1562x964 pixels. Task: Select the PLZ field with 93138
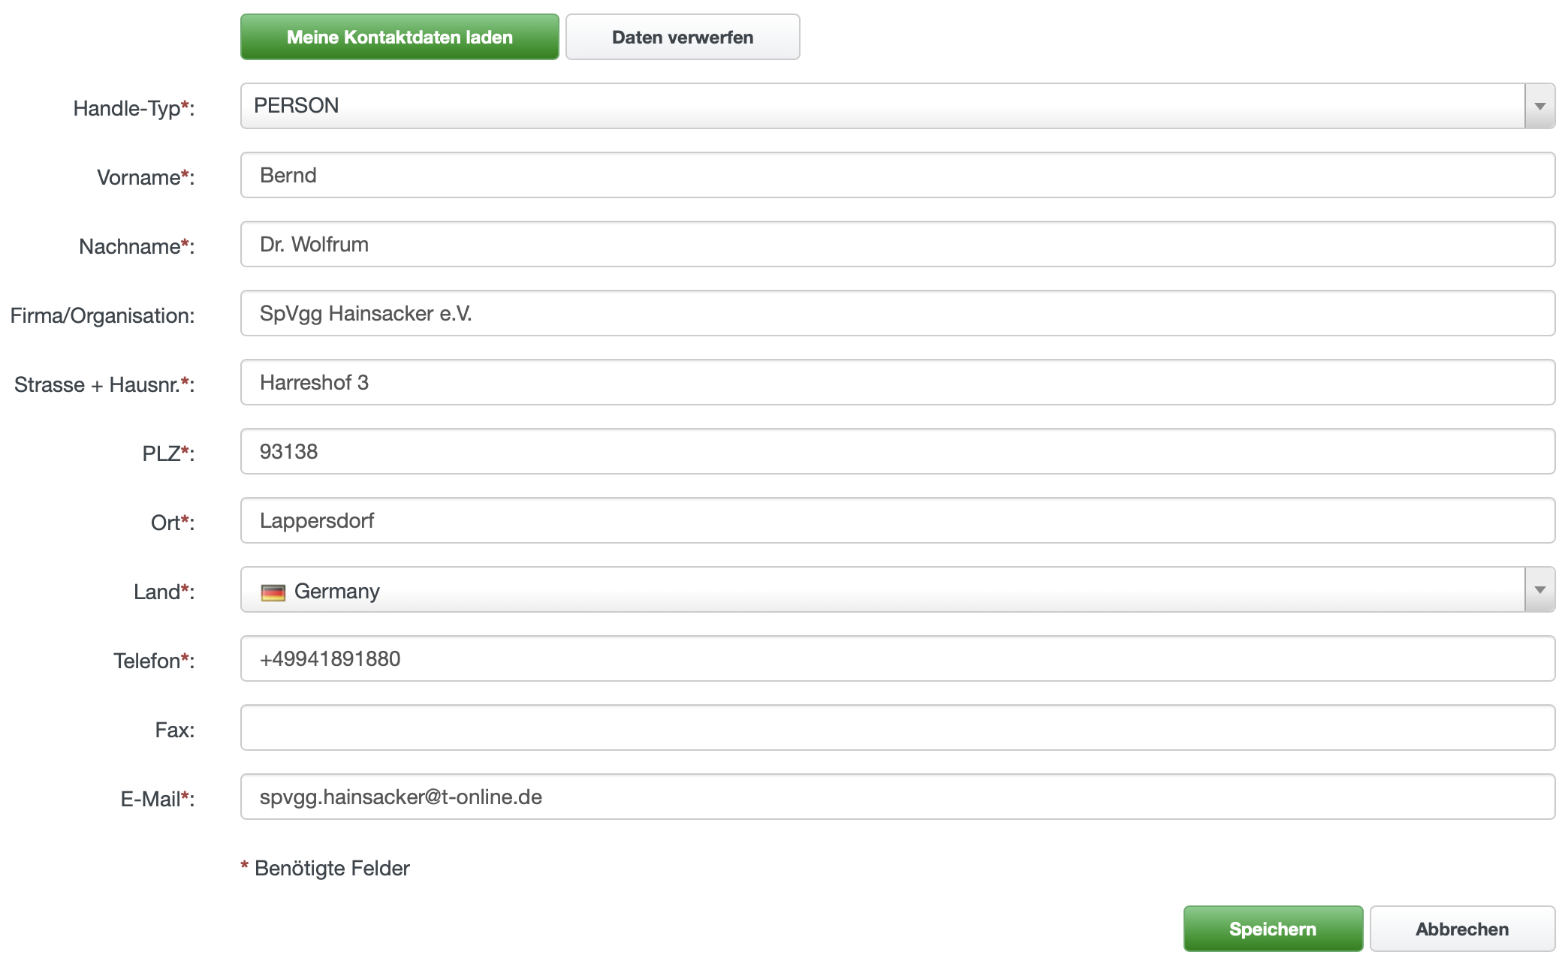pyautogui.click(x=897, y=452)
